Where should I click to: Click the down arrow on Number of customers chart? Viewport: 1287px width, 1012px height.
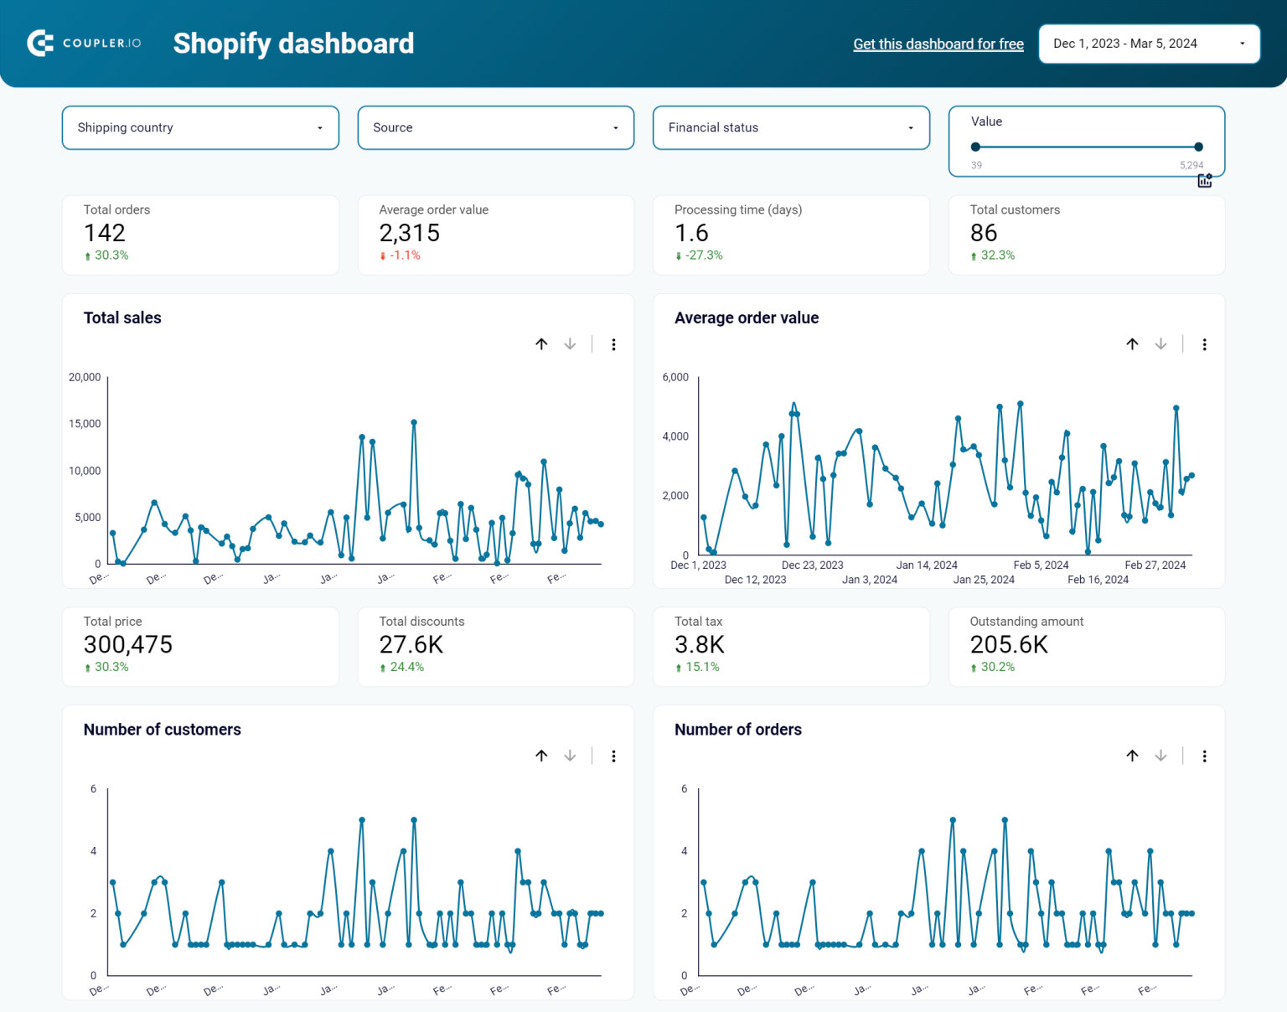coord(570,756)
